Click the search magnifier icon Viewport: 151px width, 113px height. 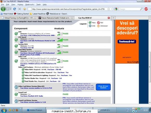point(141,9)
